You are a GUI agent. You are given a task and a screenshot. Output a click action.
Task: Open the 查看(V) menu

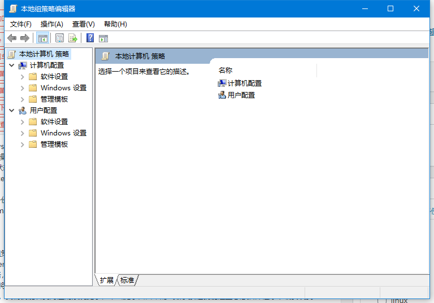point(83,24)
